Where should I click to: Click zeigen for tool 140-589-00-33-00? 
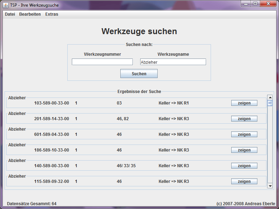click(x=244, y=165)
